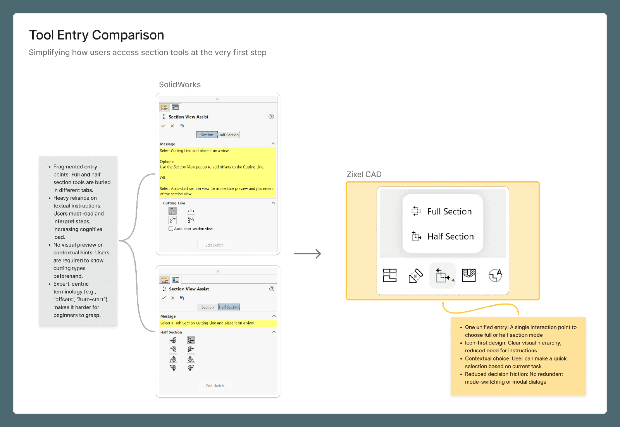Collapse the Cutting Line section
The image size is (620, 427).
(273, 203)
